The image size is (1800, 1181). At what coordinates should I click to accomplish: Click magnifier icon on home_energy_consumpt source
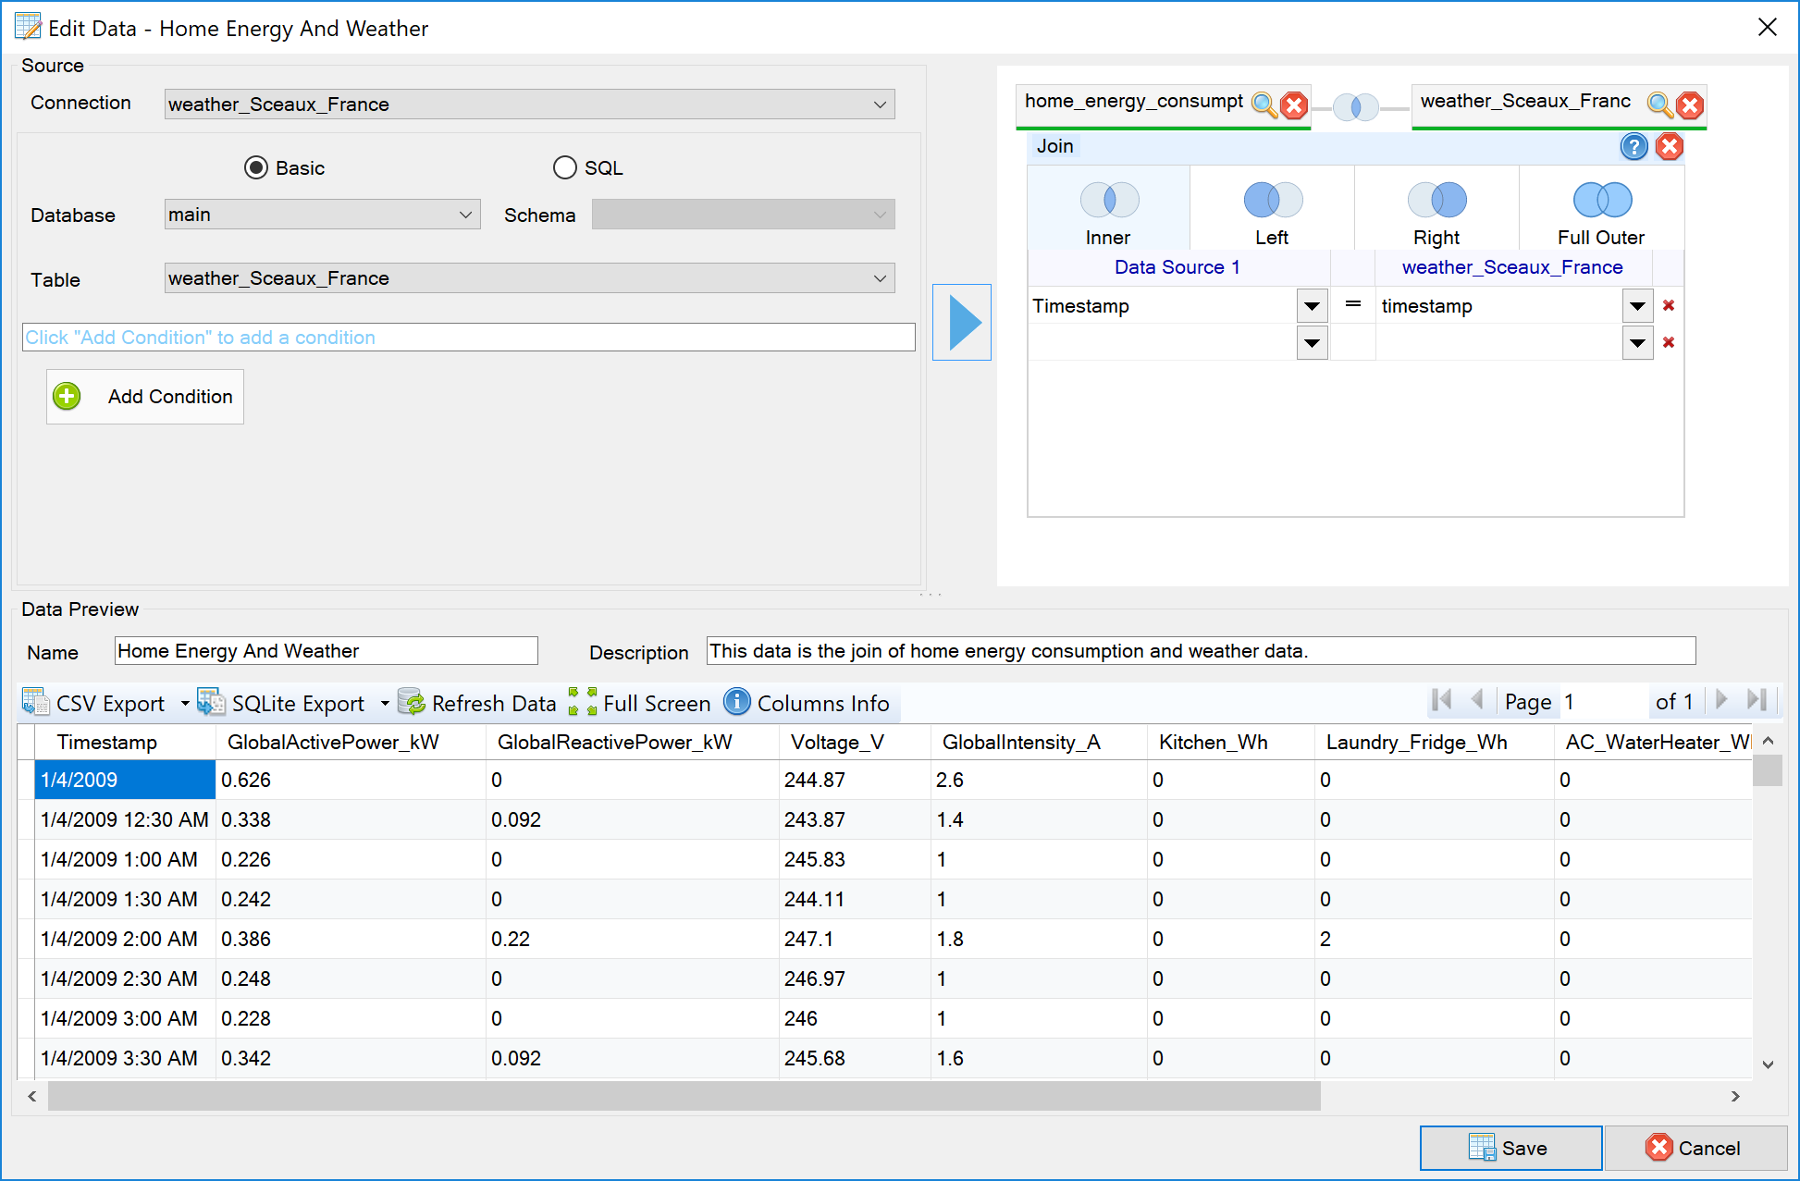[1264, 105]
